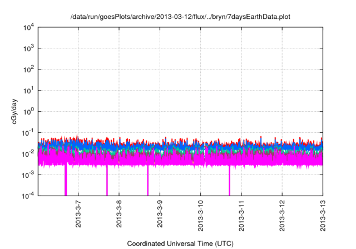Select the 2013-3-8 date tick label
Viewport: 356px width, 249px height.
coord(119,215)
